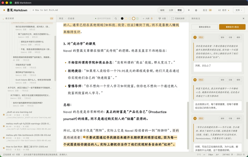Enter 沉浸式阅读 immersive reading mode
The width and height of the screenshot is (248, 157).
point(178,19)
